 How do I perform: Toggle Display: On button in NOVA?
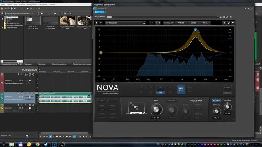169,23
